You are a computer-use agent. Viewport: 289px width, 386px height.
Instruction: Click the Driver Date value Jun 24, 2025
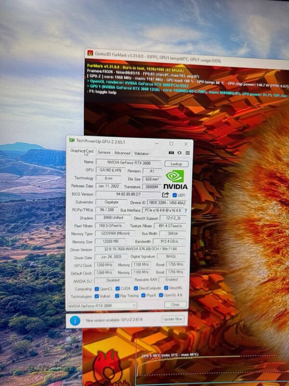tap(111, 257)
